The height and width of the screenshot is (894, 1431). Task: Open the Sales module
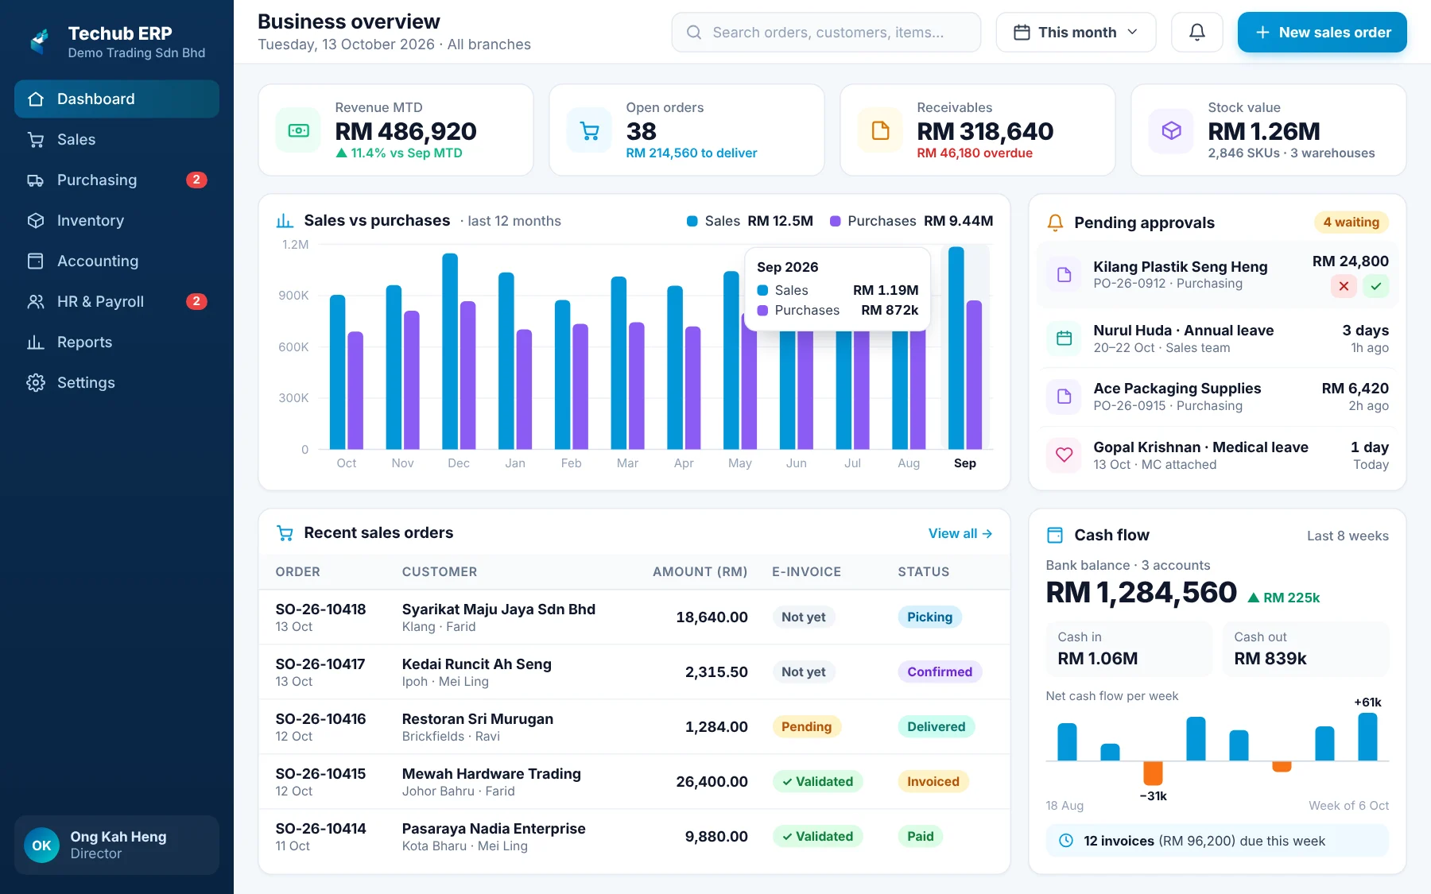click(x=117, y=140)
